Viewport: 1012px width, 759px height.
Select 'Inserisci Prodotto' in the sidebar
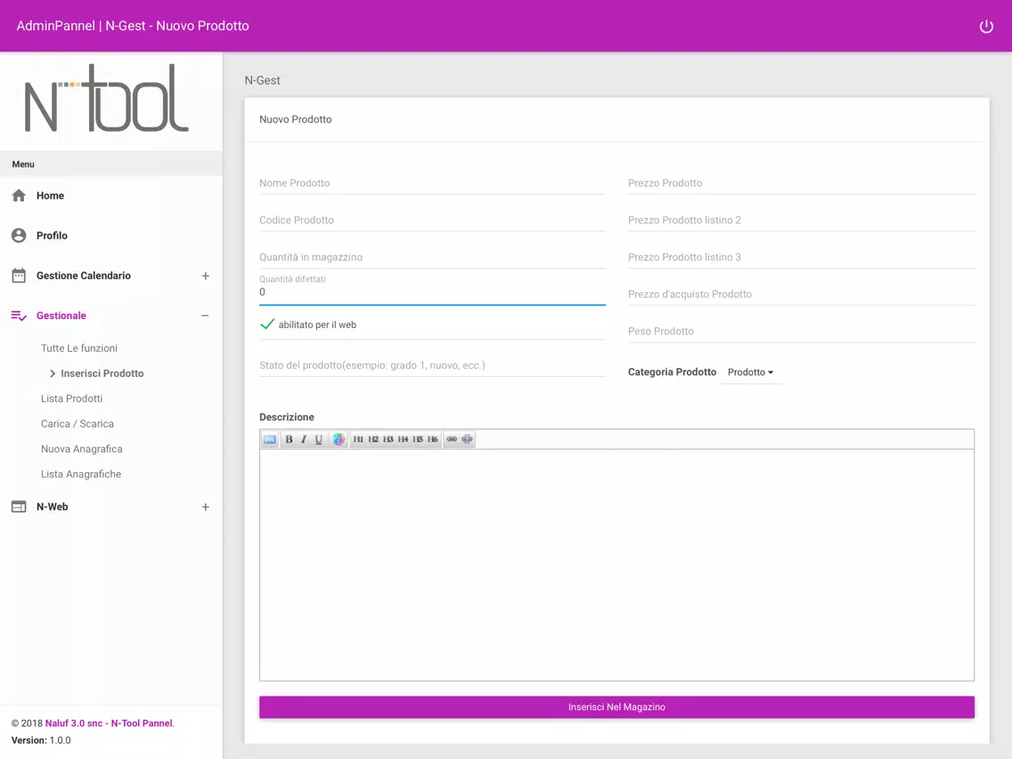[102, 373]
